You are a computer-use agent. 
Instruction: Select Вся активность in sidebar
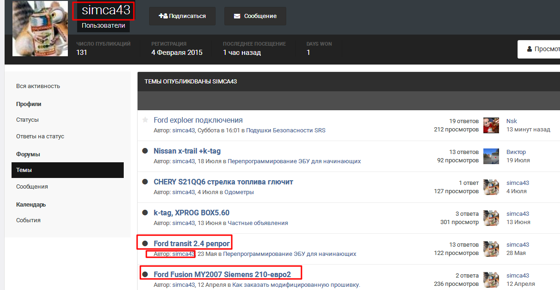click(x=38, y=86)
